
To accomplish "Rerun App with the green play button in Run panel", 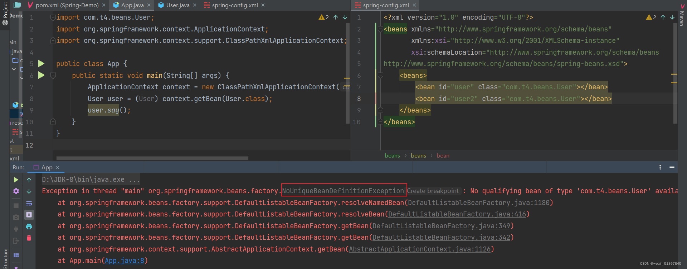I will 16,180.
